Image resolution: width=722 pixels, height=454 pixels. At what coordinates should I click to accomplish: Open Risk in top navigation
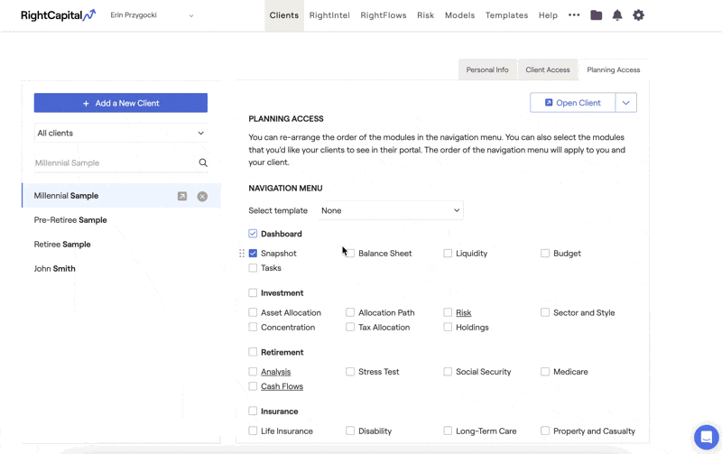tap(425, 15)
